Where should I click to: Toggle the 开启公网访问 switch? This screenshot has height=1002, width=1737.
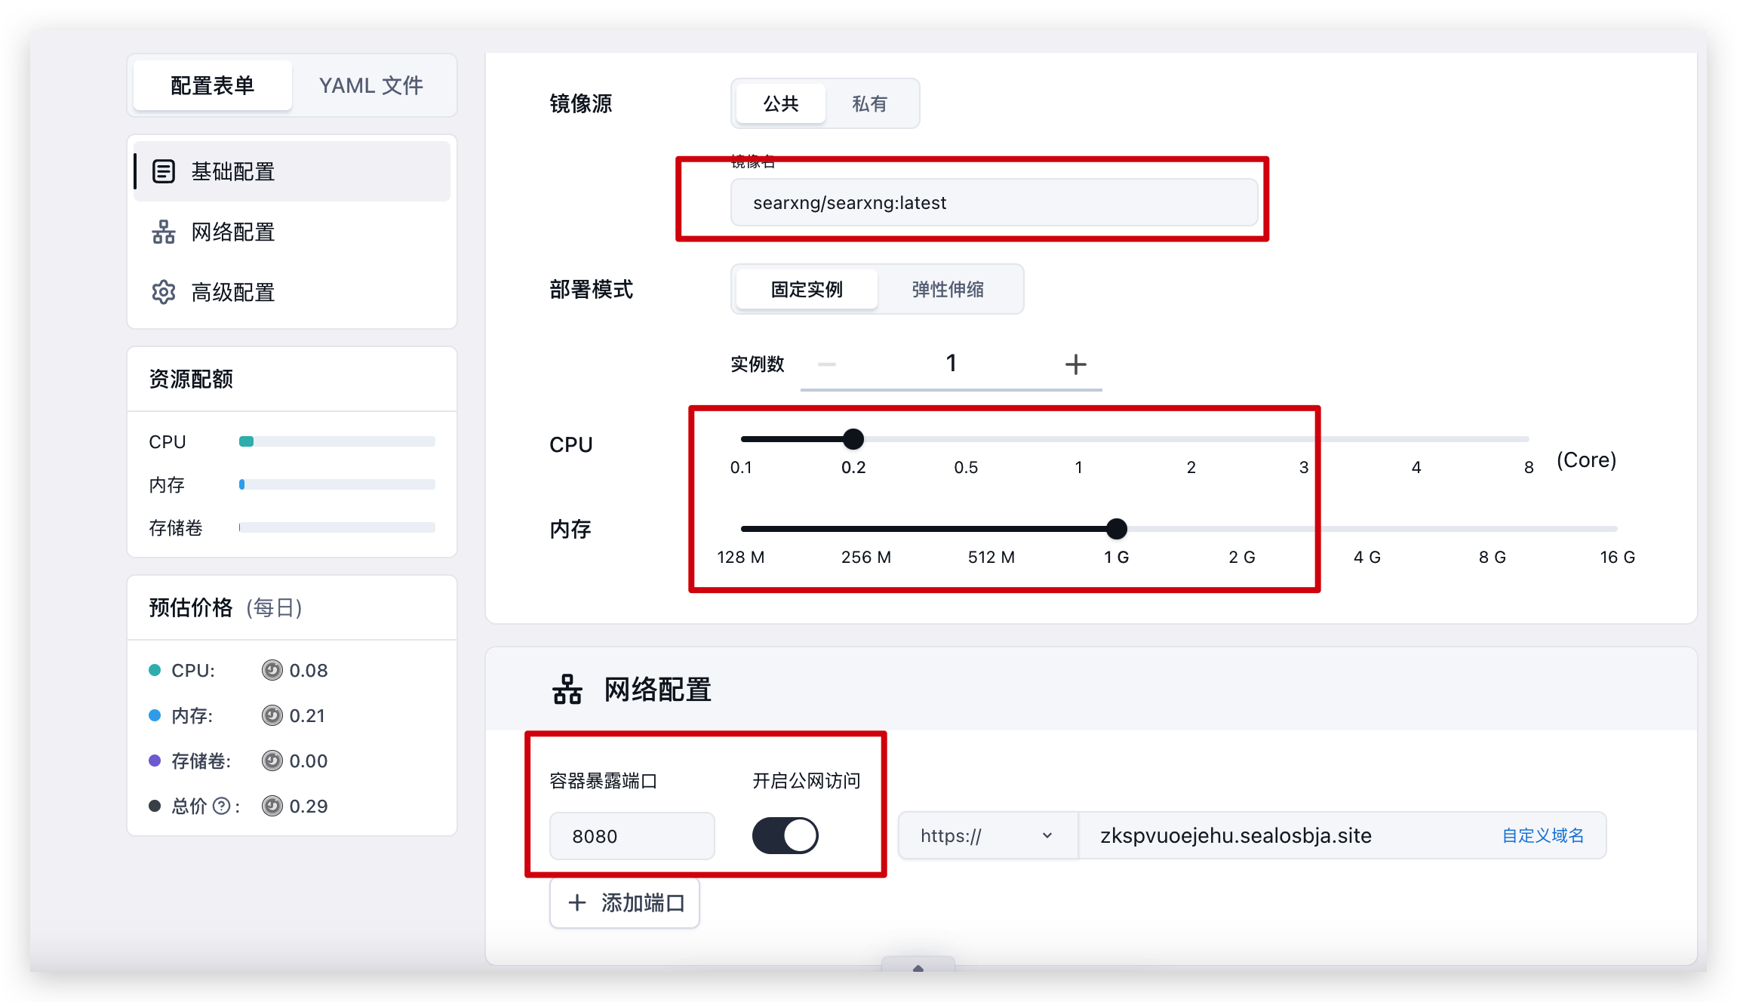[x=785, y=836]
